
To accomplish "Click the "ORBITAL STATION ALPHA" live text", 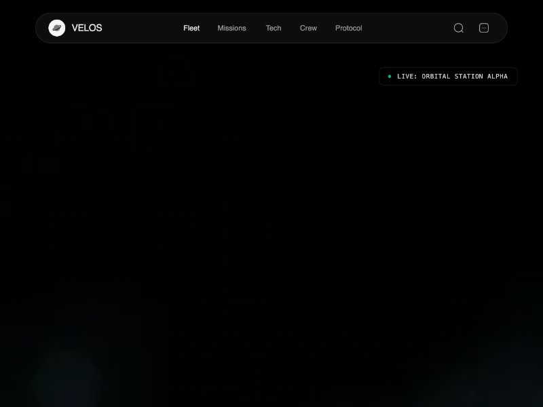I will [464, 77].
